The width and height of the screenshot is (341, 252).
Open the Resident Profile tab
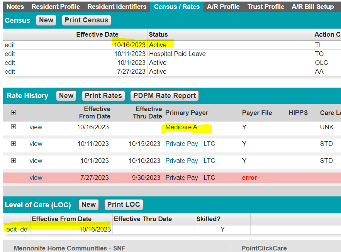tap(56, 7)
